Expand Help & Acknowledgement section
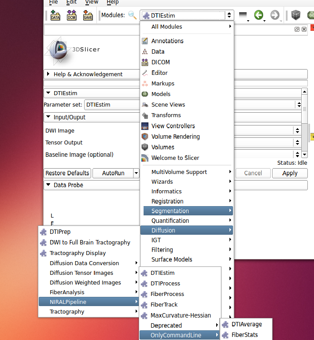The image size is (314, 340). click(88, 74)
